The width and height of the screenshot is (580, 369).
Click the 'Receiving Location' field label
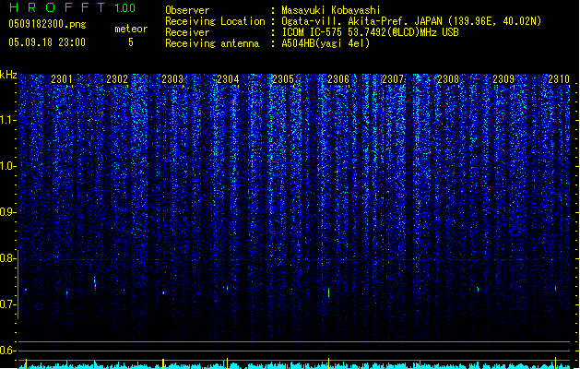[x=215, y=21]
